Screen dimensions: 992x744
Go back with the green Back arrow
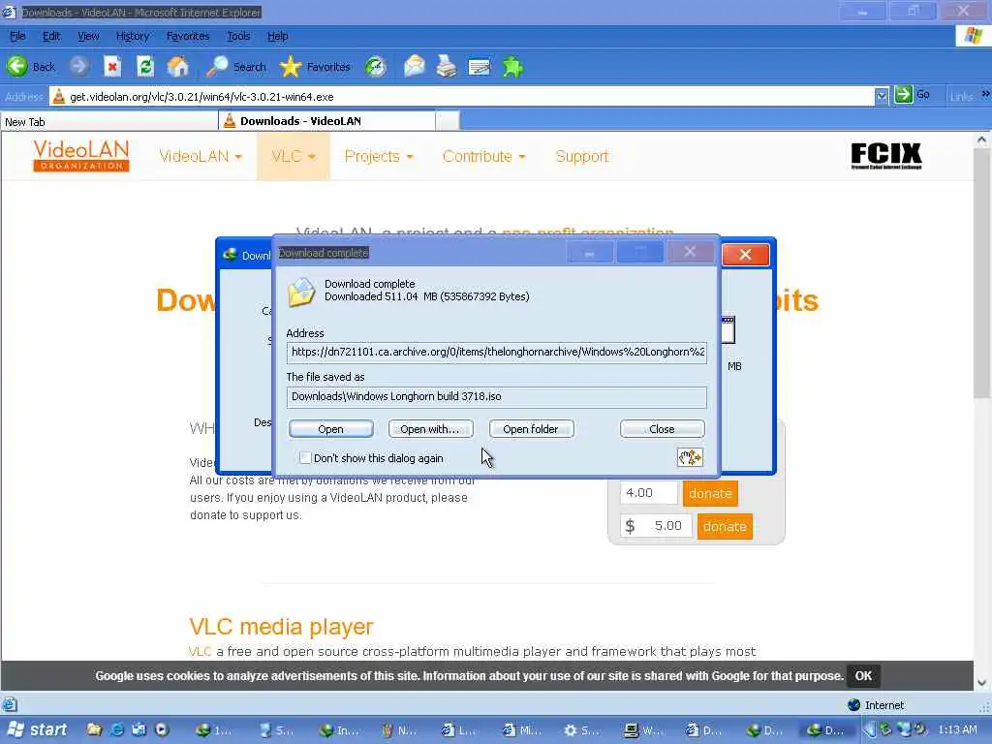point(30,67)
